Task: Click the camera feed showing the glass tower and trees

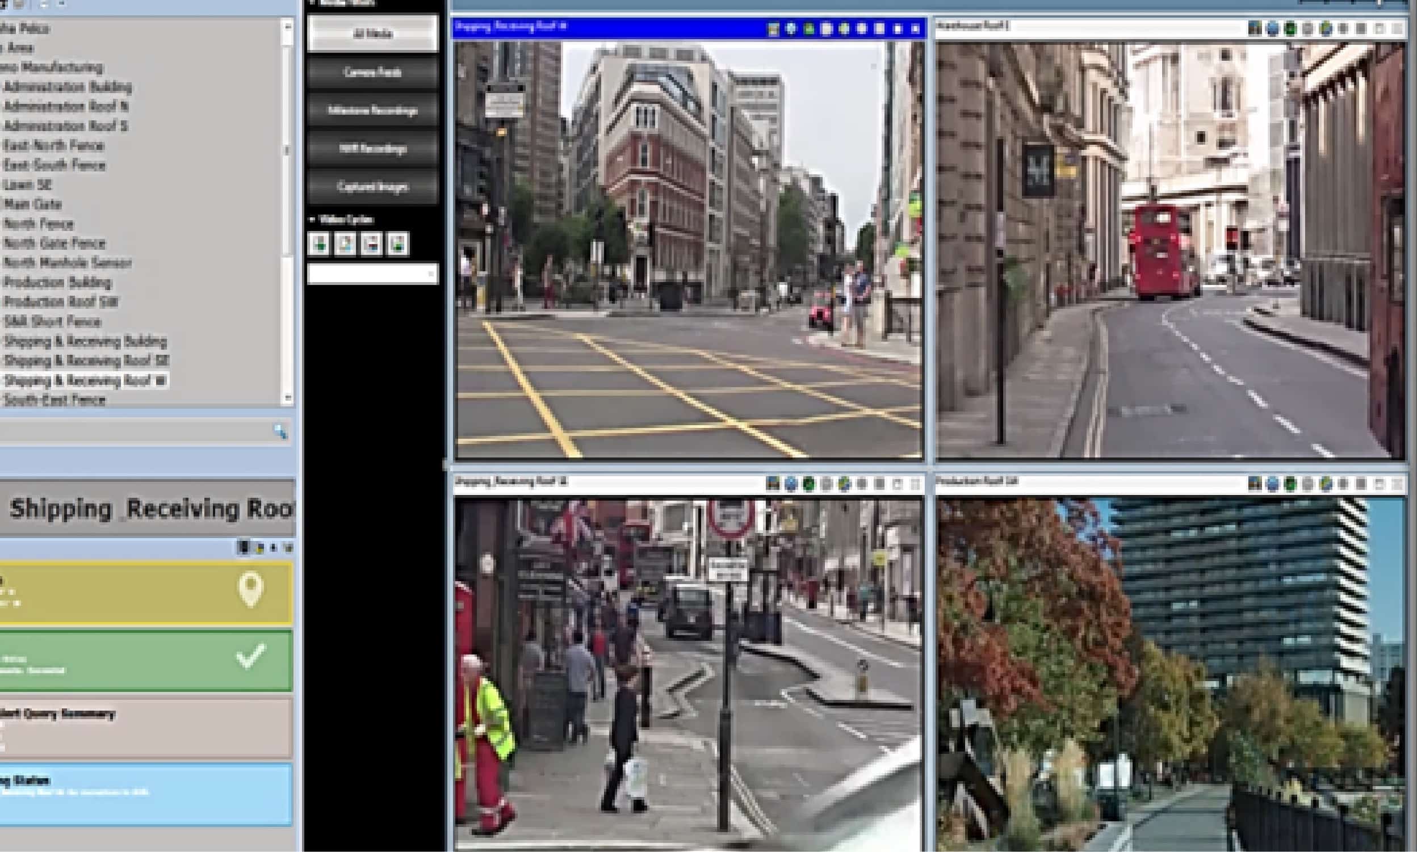Action: (x=1171, y=674)
